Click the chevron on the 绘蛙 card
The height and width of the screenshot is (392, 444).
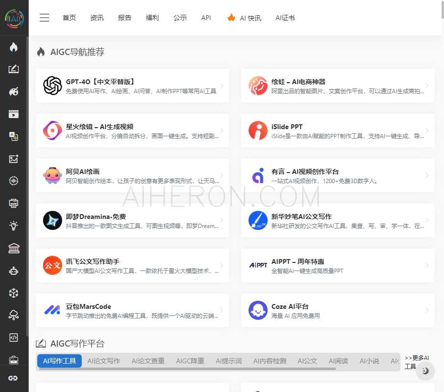(x=427, y=86)
